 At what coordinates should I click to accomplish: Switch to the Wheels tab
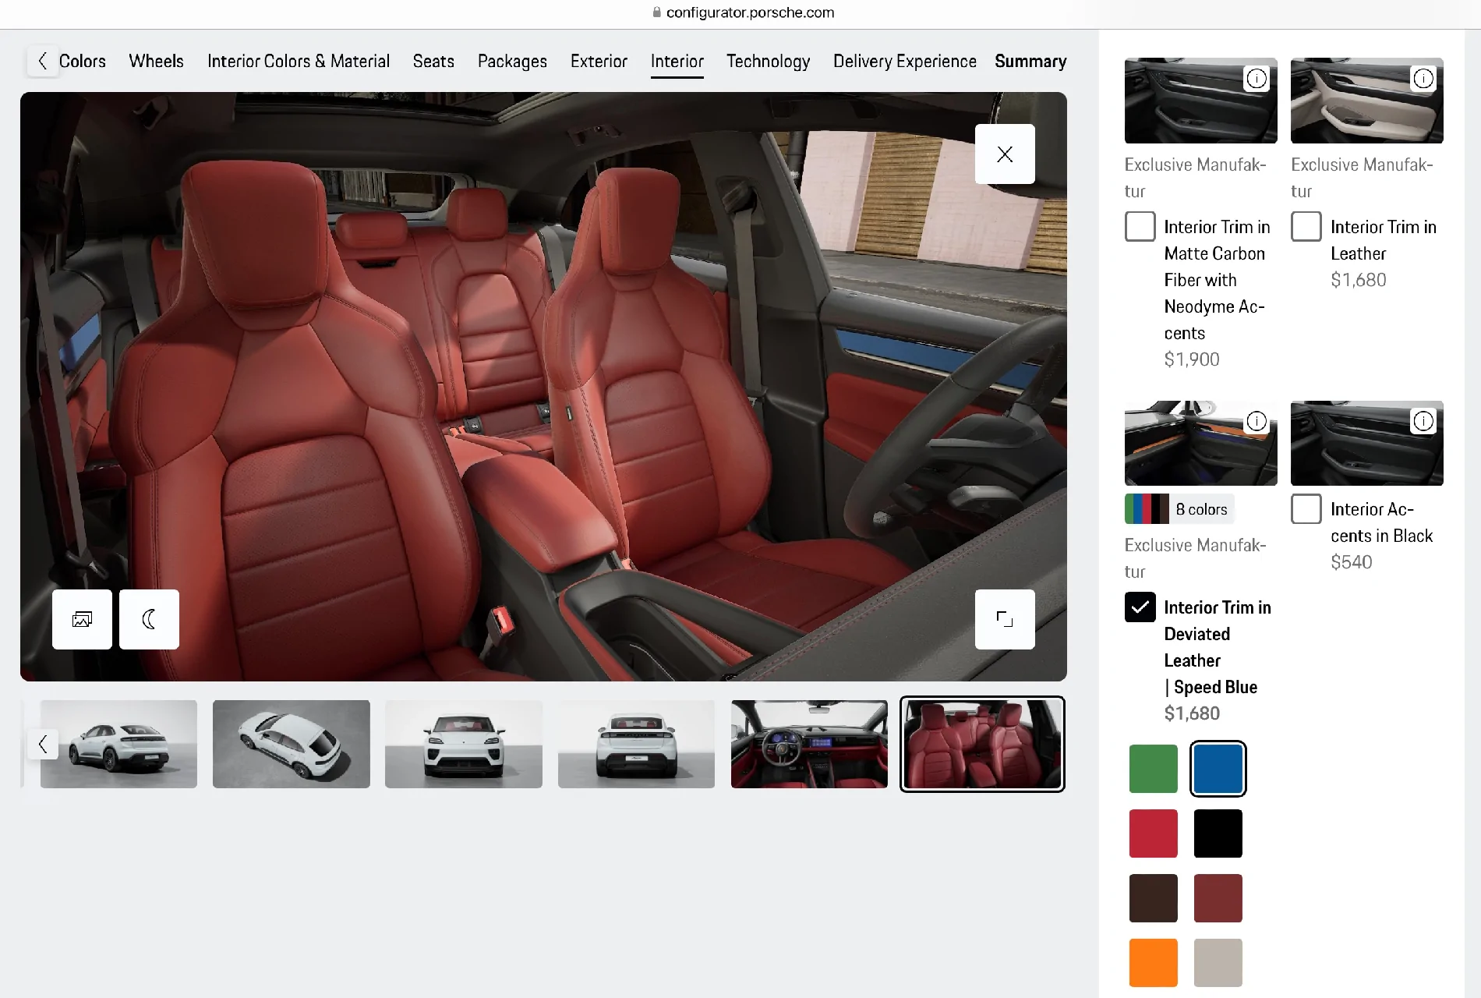(156, 62)
